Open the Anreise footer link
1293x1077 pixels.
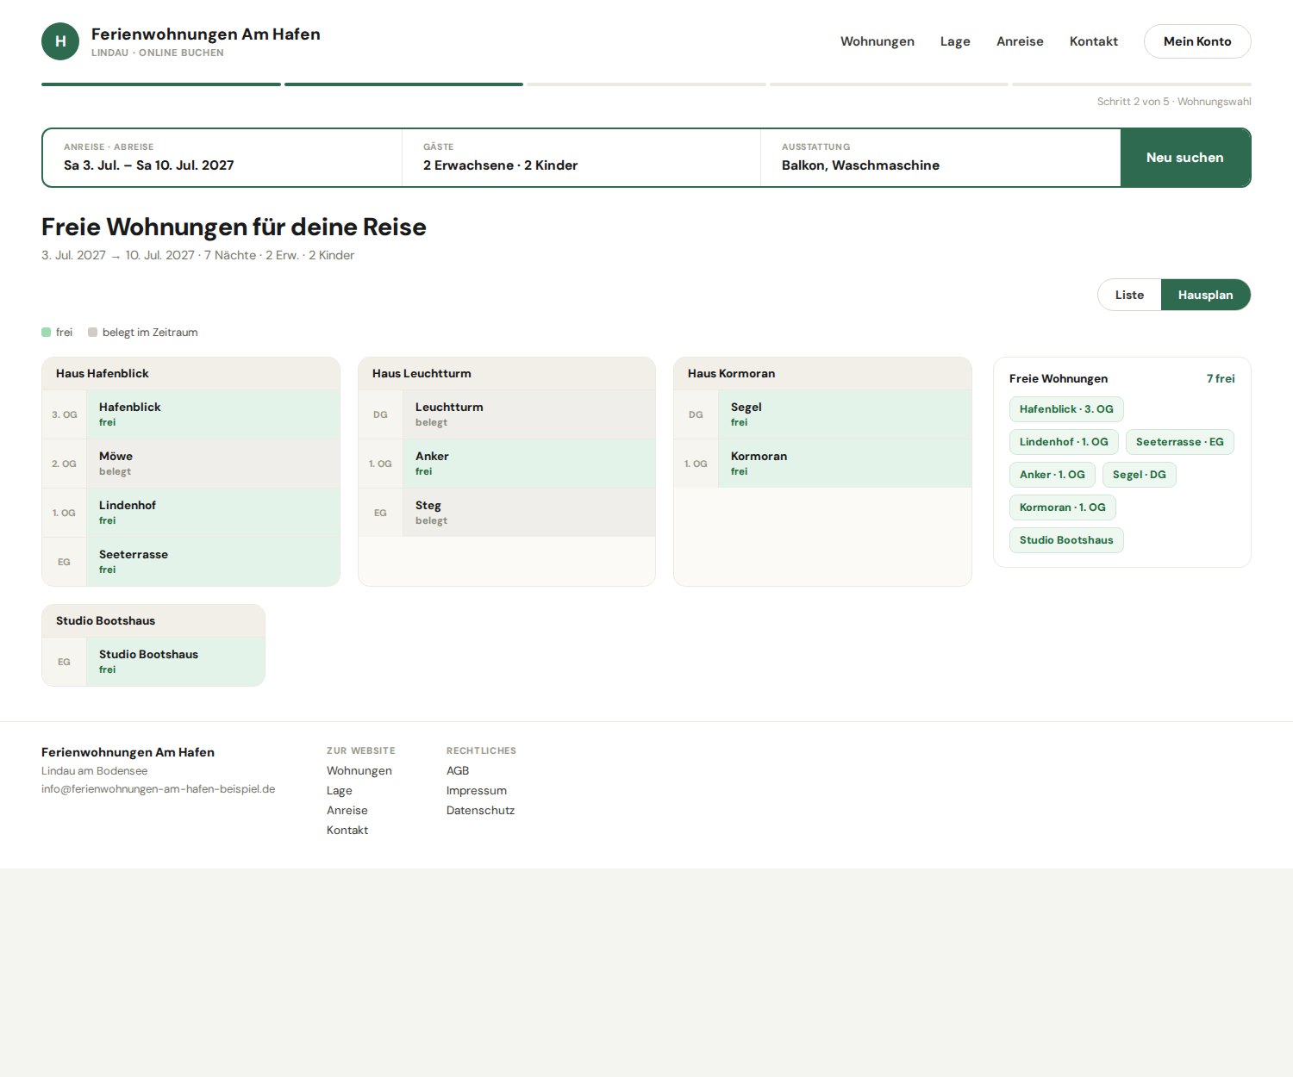click(x=347, y=810)
